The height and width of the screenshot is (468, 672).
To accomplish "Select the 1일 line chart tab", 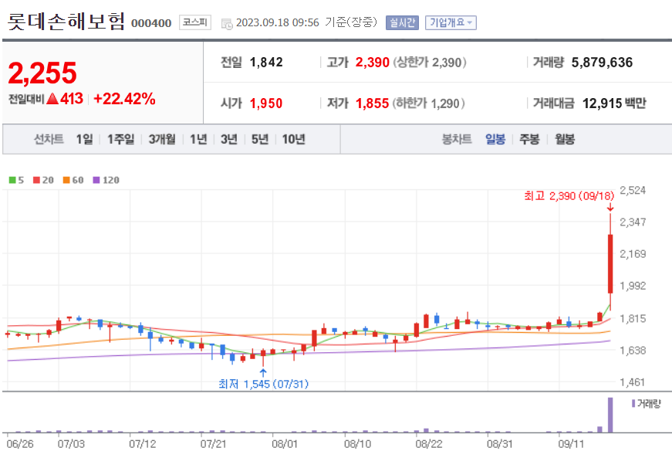I will click(x=84, y=139).
